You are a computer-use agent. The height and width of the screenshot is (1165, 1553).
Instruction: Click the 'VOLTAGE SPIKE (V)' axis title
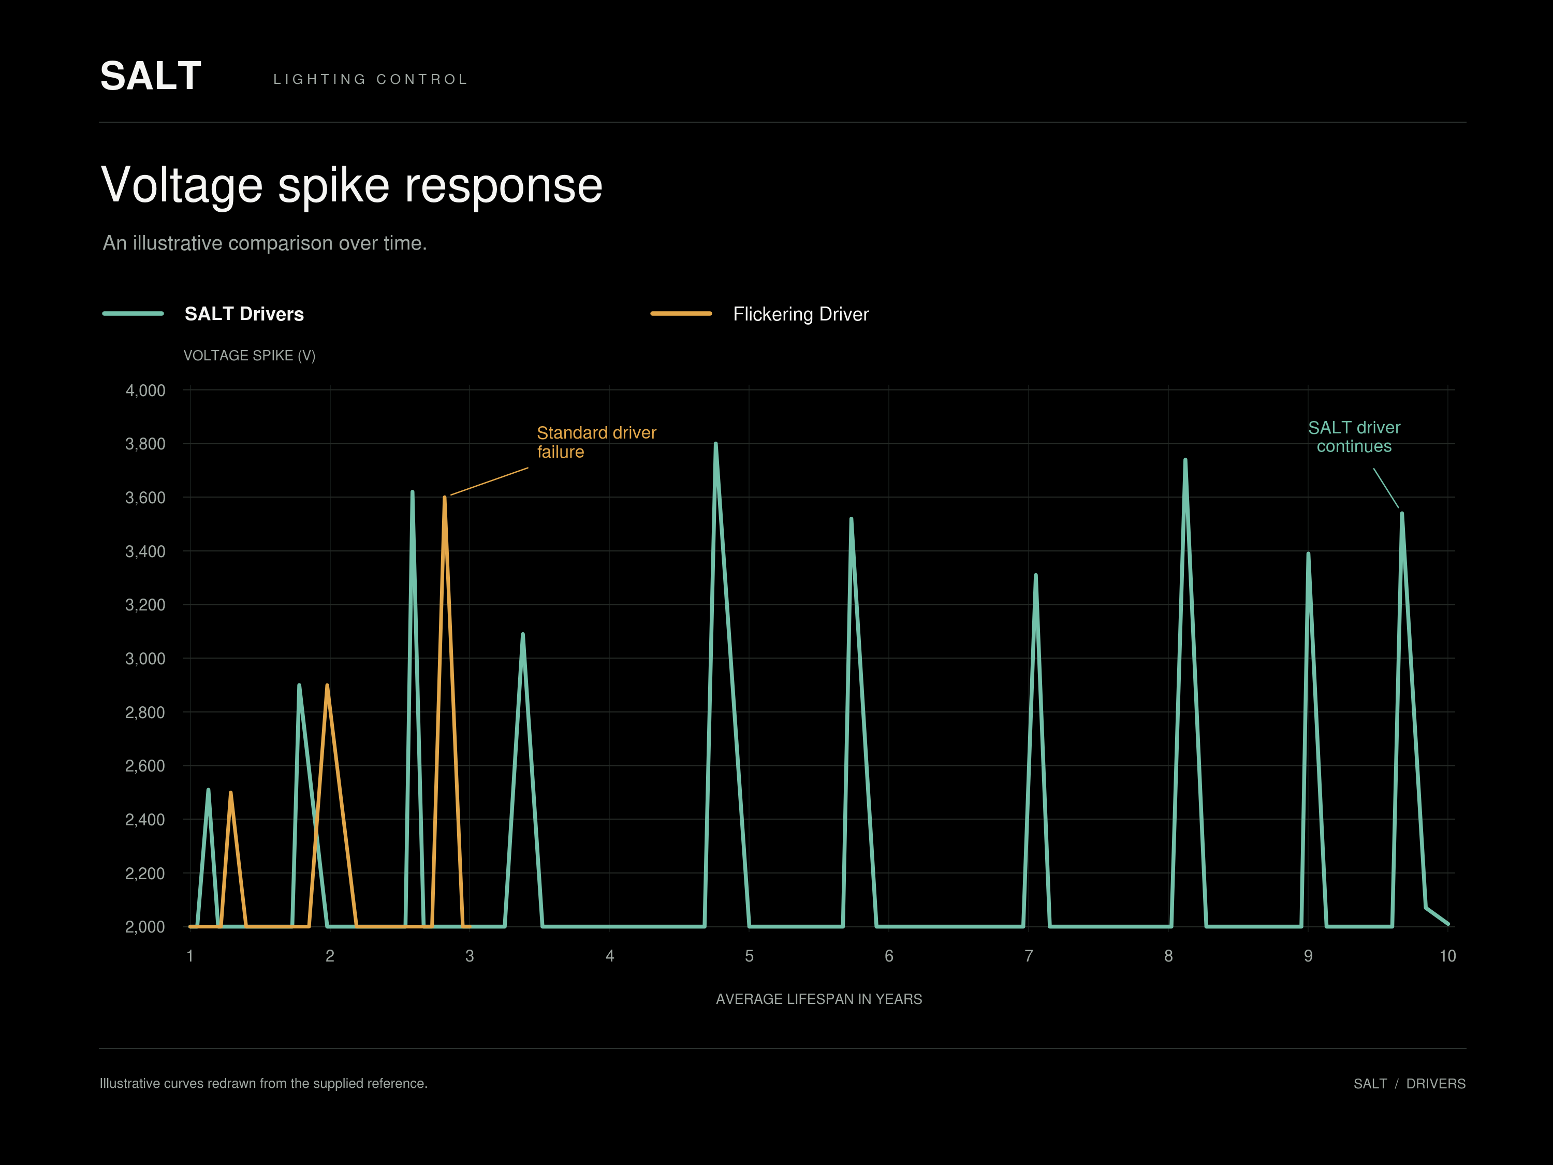[x=249, y=355]
